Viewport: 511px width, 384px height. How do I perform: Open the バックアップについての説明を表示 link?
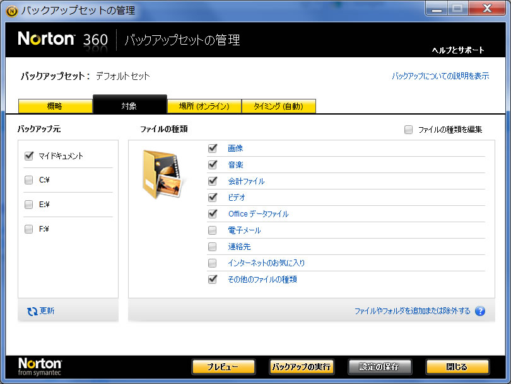click(x=440, y=76)
